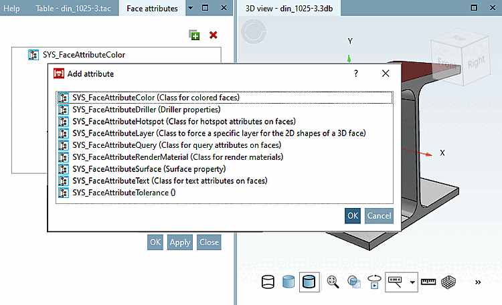Close the Add attribute dialog with X
Image resolution: width=502 pixels, height=305 pixels.
tap(386, 74)
